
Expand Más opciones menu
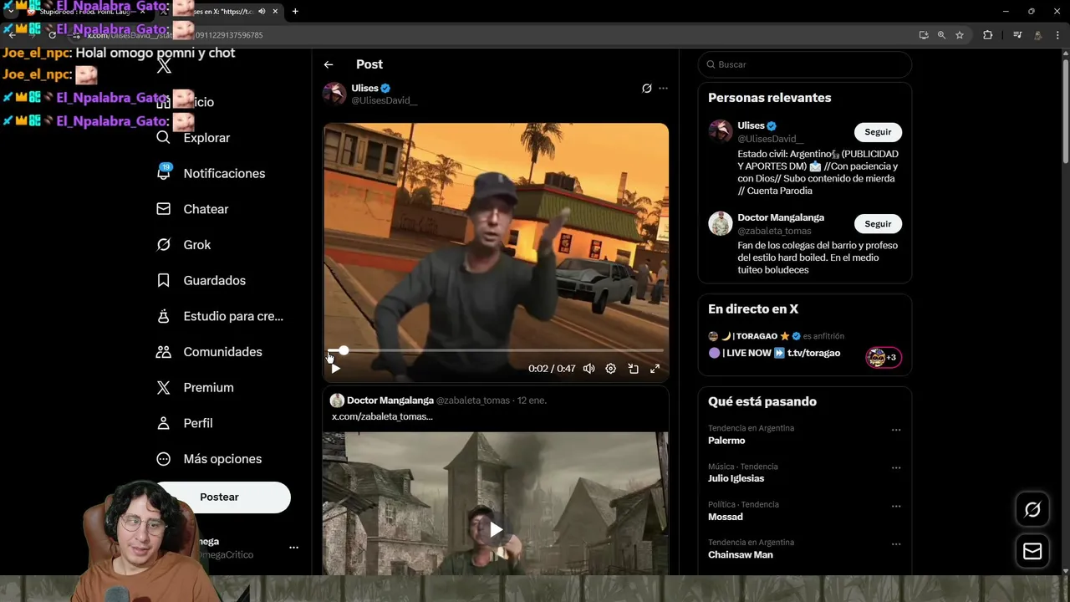click(x=209, y=459)
